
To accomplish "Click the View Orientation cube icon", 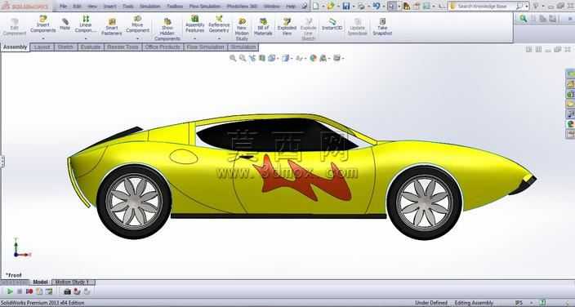I will [271, 58].
